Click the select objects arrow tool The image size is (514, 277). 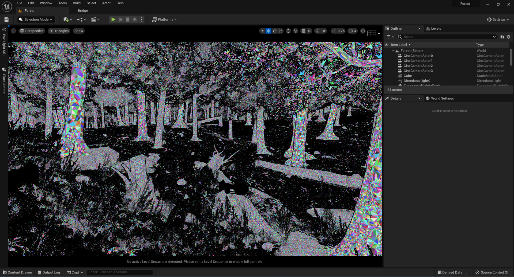[x=262, y=31]
